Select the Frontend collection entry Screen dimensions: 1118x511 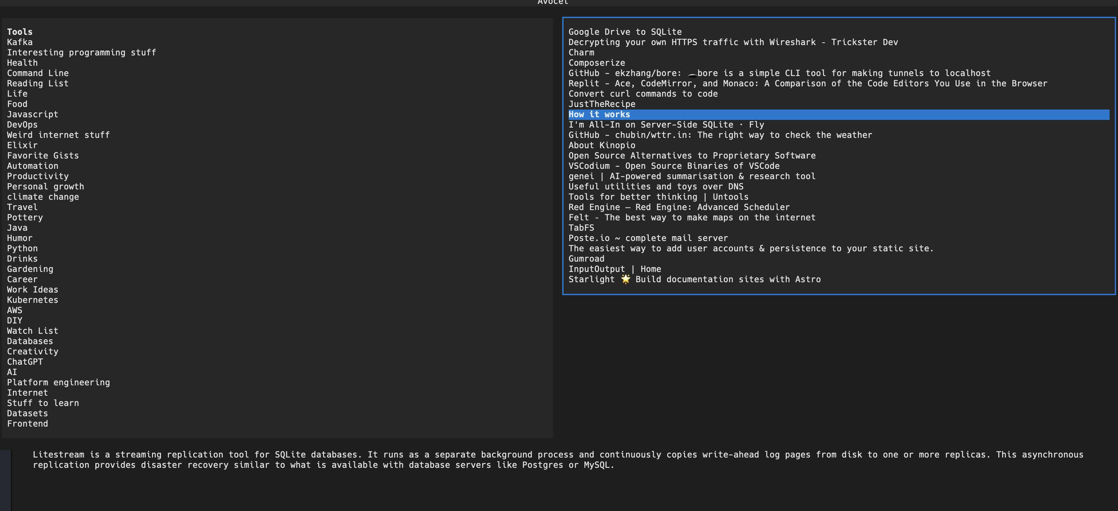point(27,424)
